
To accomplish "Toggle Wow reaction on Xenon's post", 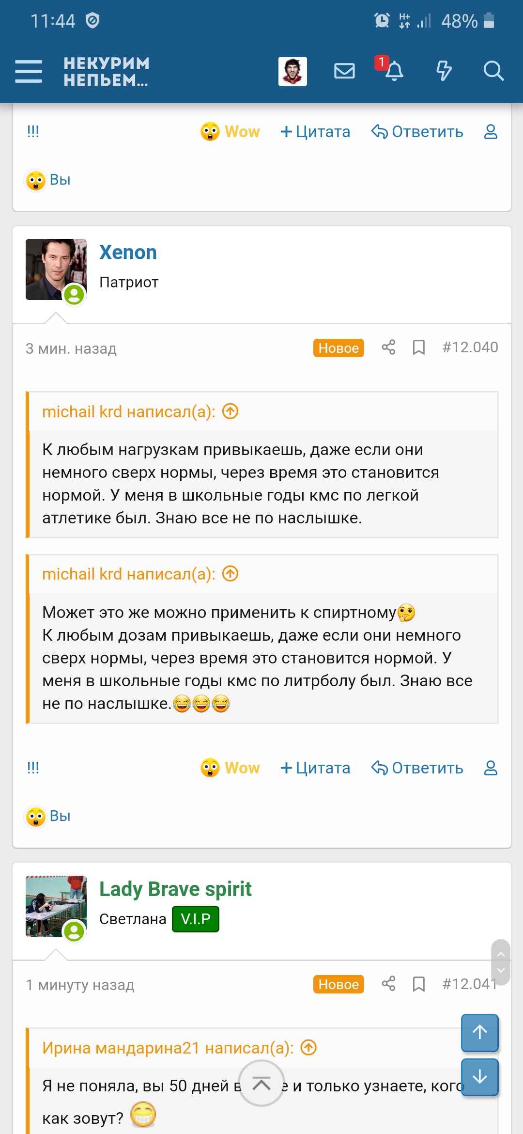I will pyautogui.click(x=231, y=768).
